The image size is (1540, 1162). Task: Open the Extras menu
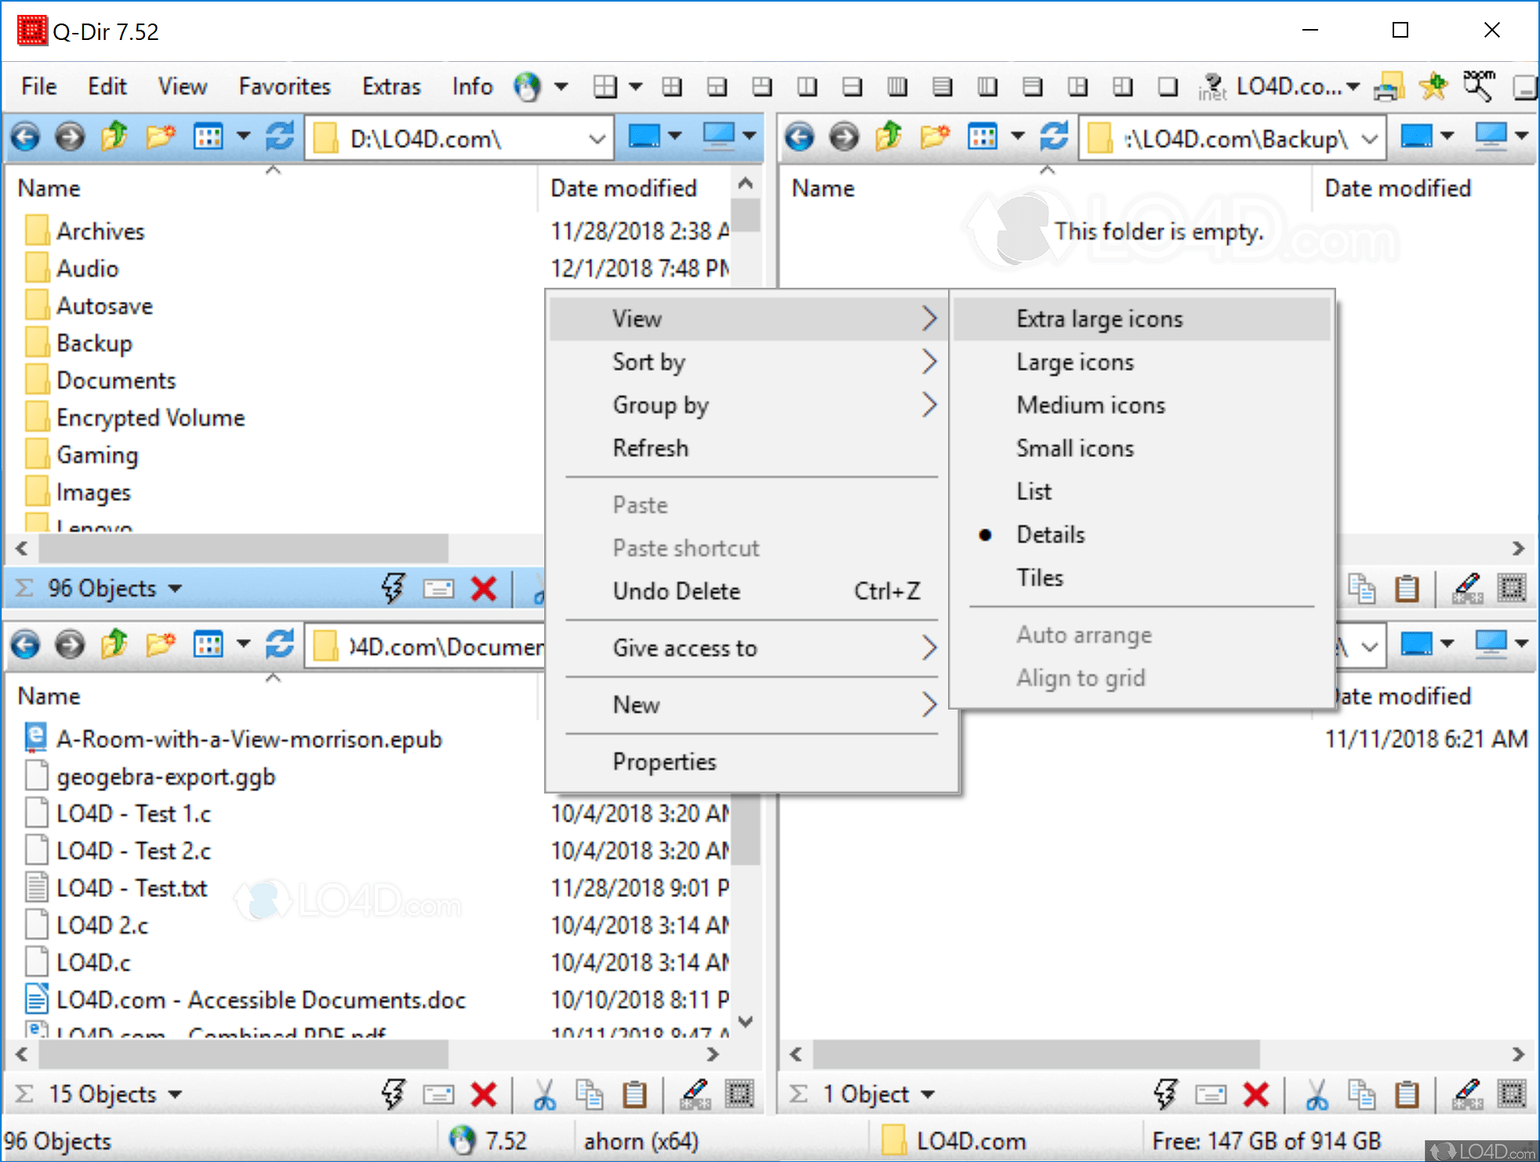pos(390,87)
